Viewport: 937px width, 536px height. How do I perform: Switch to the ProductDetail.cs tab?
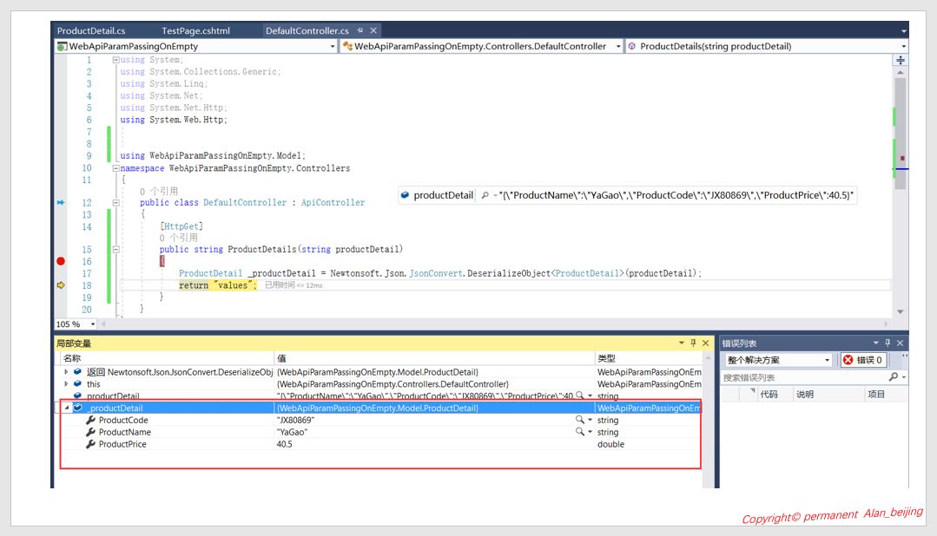tap(91, 30)
